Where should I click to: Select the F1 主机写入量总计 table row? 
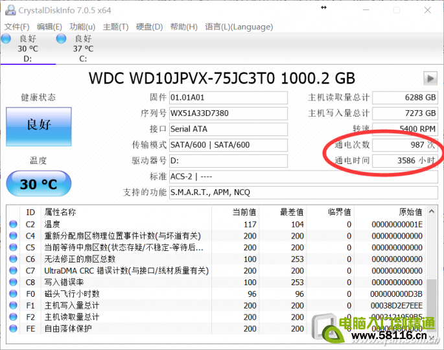pos(216,305)
